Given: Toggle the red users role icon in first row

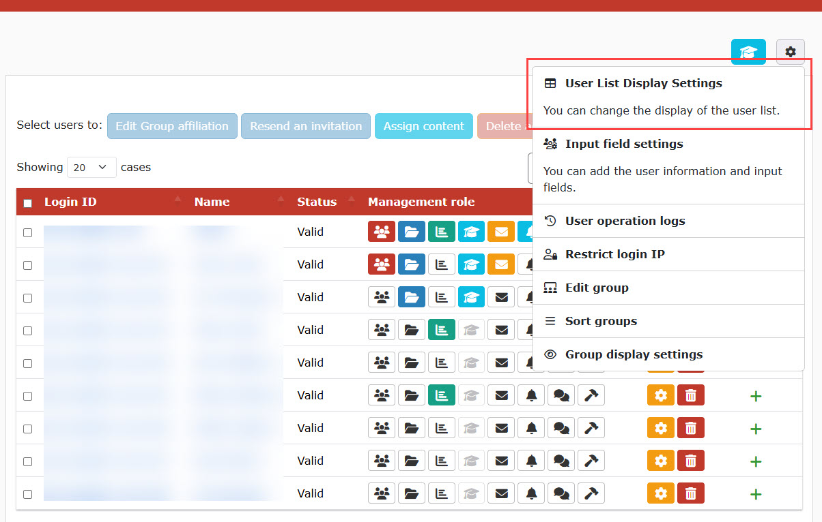Looking at the screenshot, I should click(382, 232).
